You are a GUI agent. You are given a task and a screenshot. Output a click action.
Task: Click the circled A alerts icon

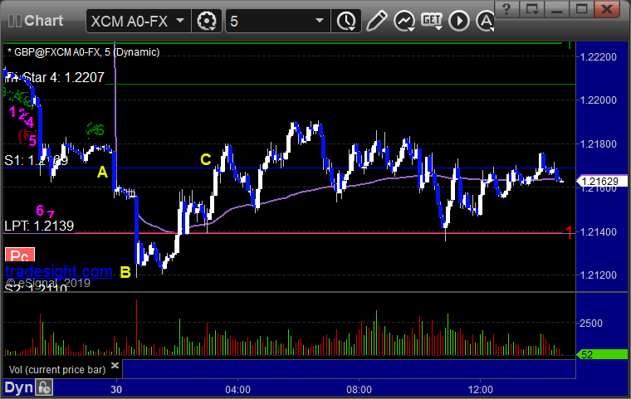485,21
